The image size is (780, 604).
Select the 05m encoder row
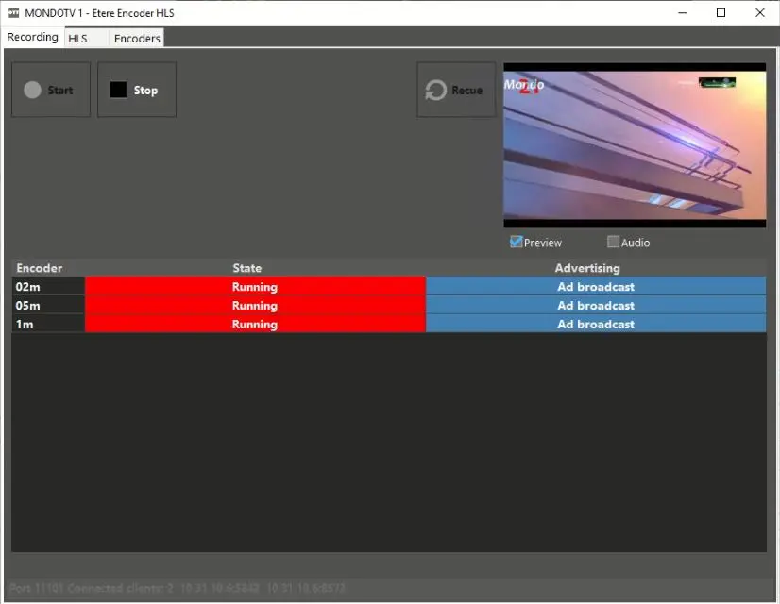click(47, 306)
